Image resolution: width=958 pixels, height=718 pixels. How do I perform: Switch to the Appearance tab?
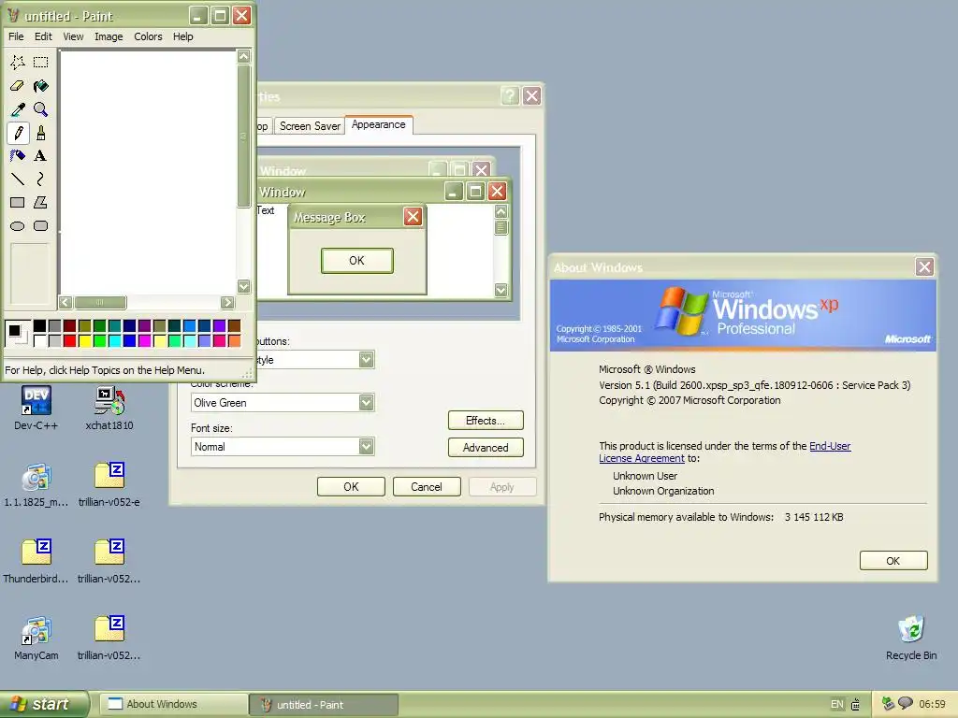pos(379,124)
